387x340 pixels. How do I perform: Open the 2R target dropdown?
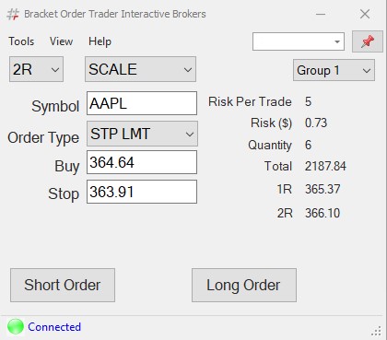(36, 69)
